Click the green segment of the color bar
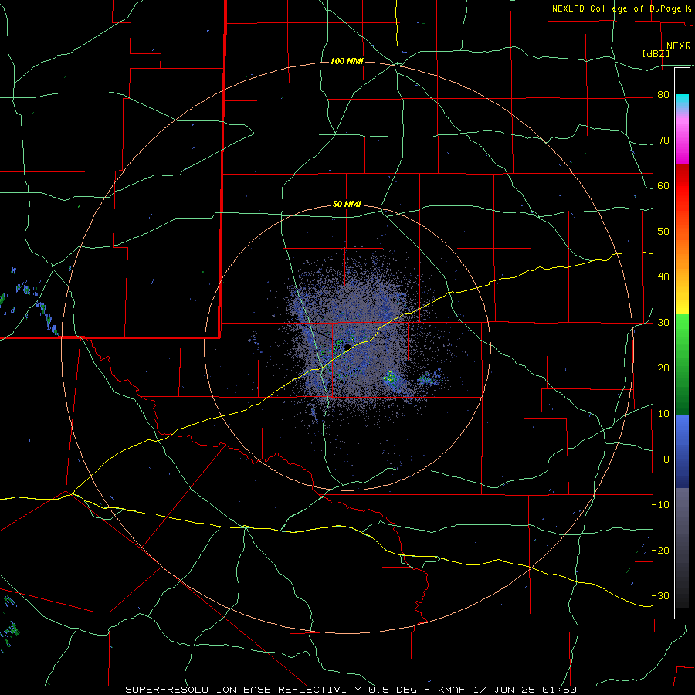 coord(682,364)
